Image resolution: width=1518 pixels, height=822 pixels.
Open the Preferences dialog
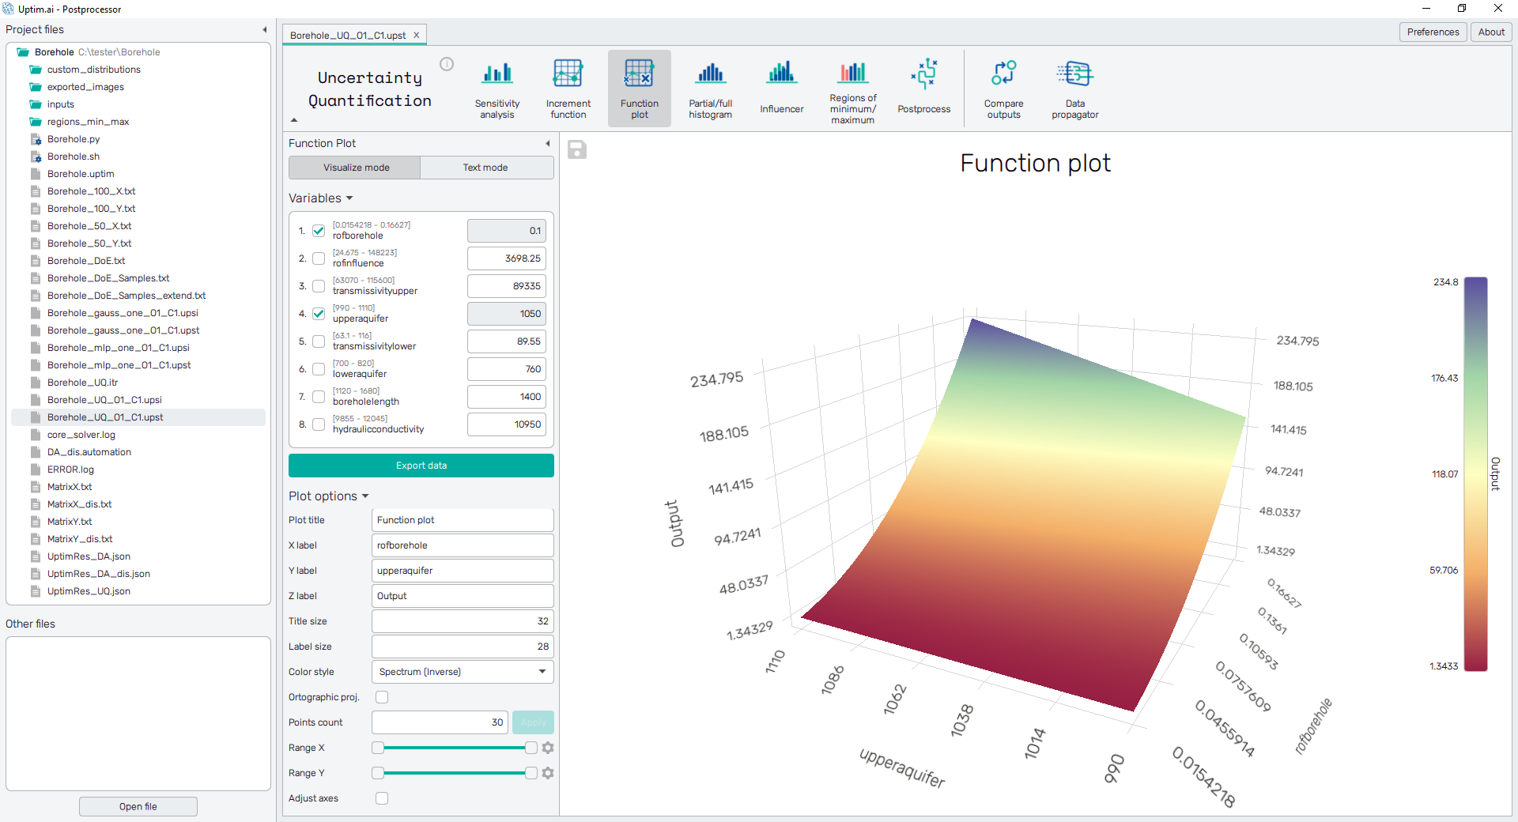click(x=1433, y=32)
